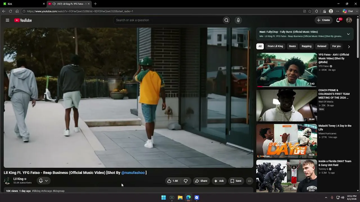Open Coach Prime team meeting thumbnail
Screen dimensions: 360x202
pos(287,105)
